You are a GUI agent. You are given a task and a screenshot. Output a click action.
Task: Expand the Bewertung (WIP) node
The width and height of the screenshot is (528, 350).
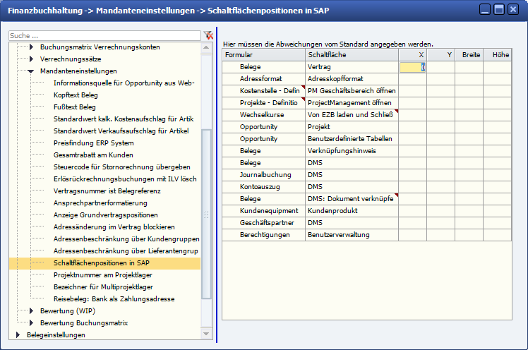tap(31, 311)
